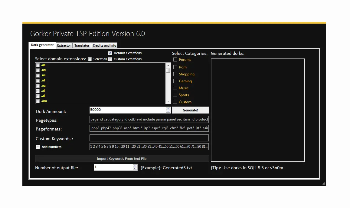The width and height of the screenshot is (350, 208).
Task: Turn on Add numbers
Action: coord(38,147)
